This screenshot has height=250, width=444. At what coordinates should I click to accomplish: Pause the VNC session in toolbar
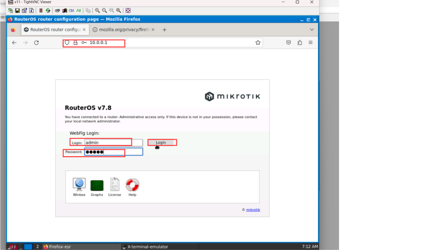(41, 10)
